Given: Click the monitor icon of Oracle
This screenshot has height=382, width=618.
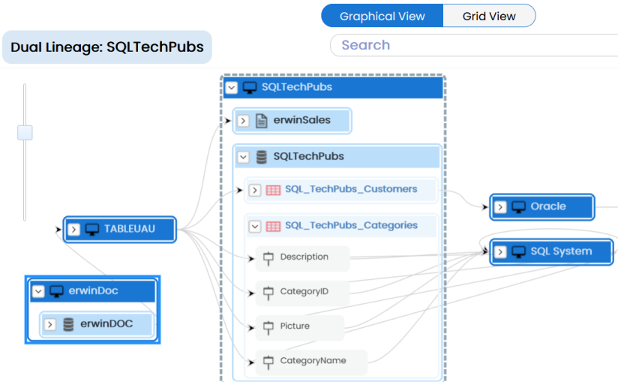Looking at the screenshot, I should click(519, 207).
